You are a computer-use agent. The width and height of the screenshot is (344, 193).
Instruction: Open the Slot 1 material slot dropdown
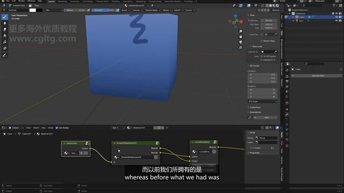118,128
